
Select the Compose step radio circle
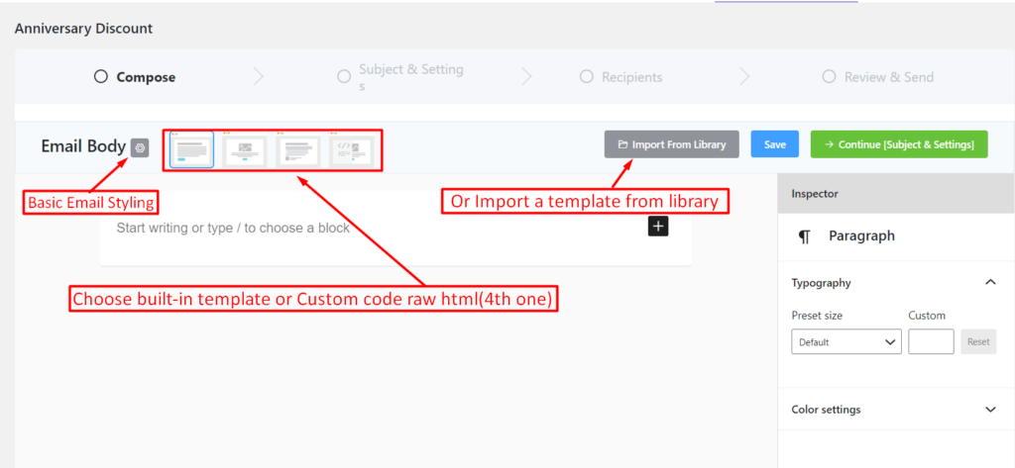pyautogui.click(x=100, y=77)
